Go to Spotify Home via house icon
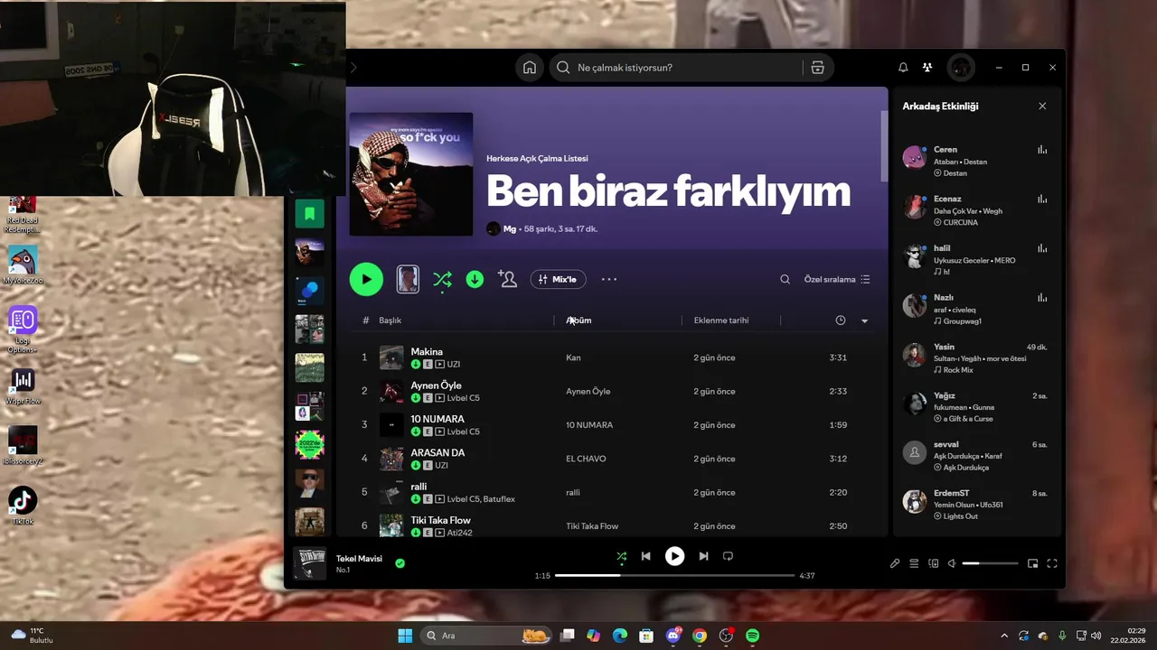Viewport: 1157px width, 650px height. (x=530, y=68)
